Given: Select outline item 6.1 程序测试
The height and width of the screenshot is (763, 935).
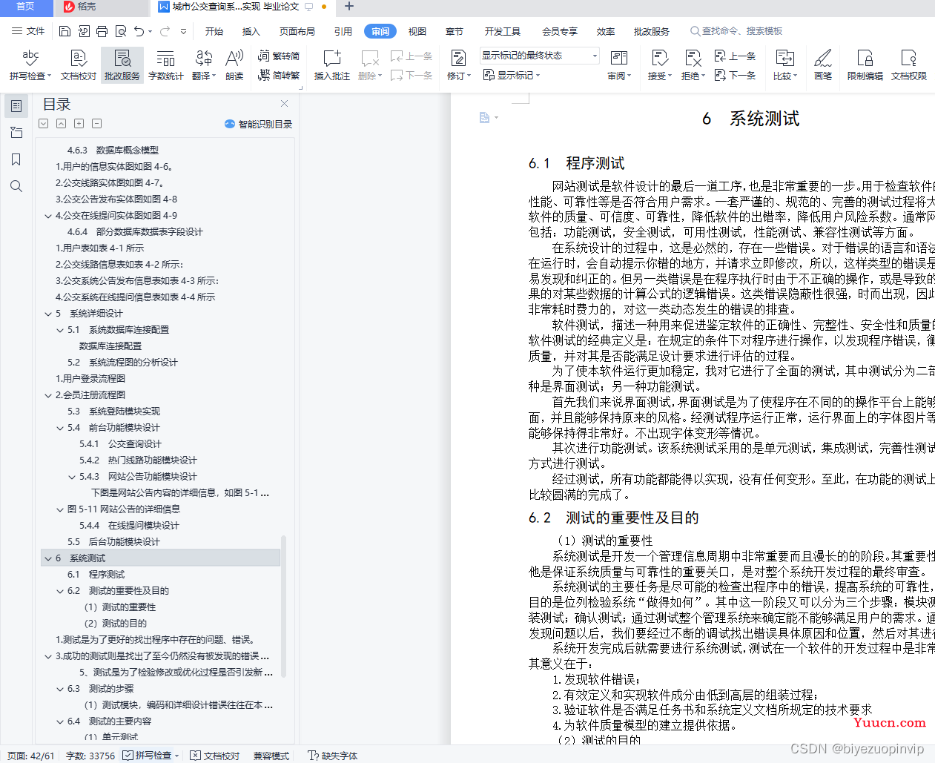Looking at the screenshot, I should pyautogui.click(x=96, y=575).
